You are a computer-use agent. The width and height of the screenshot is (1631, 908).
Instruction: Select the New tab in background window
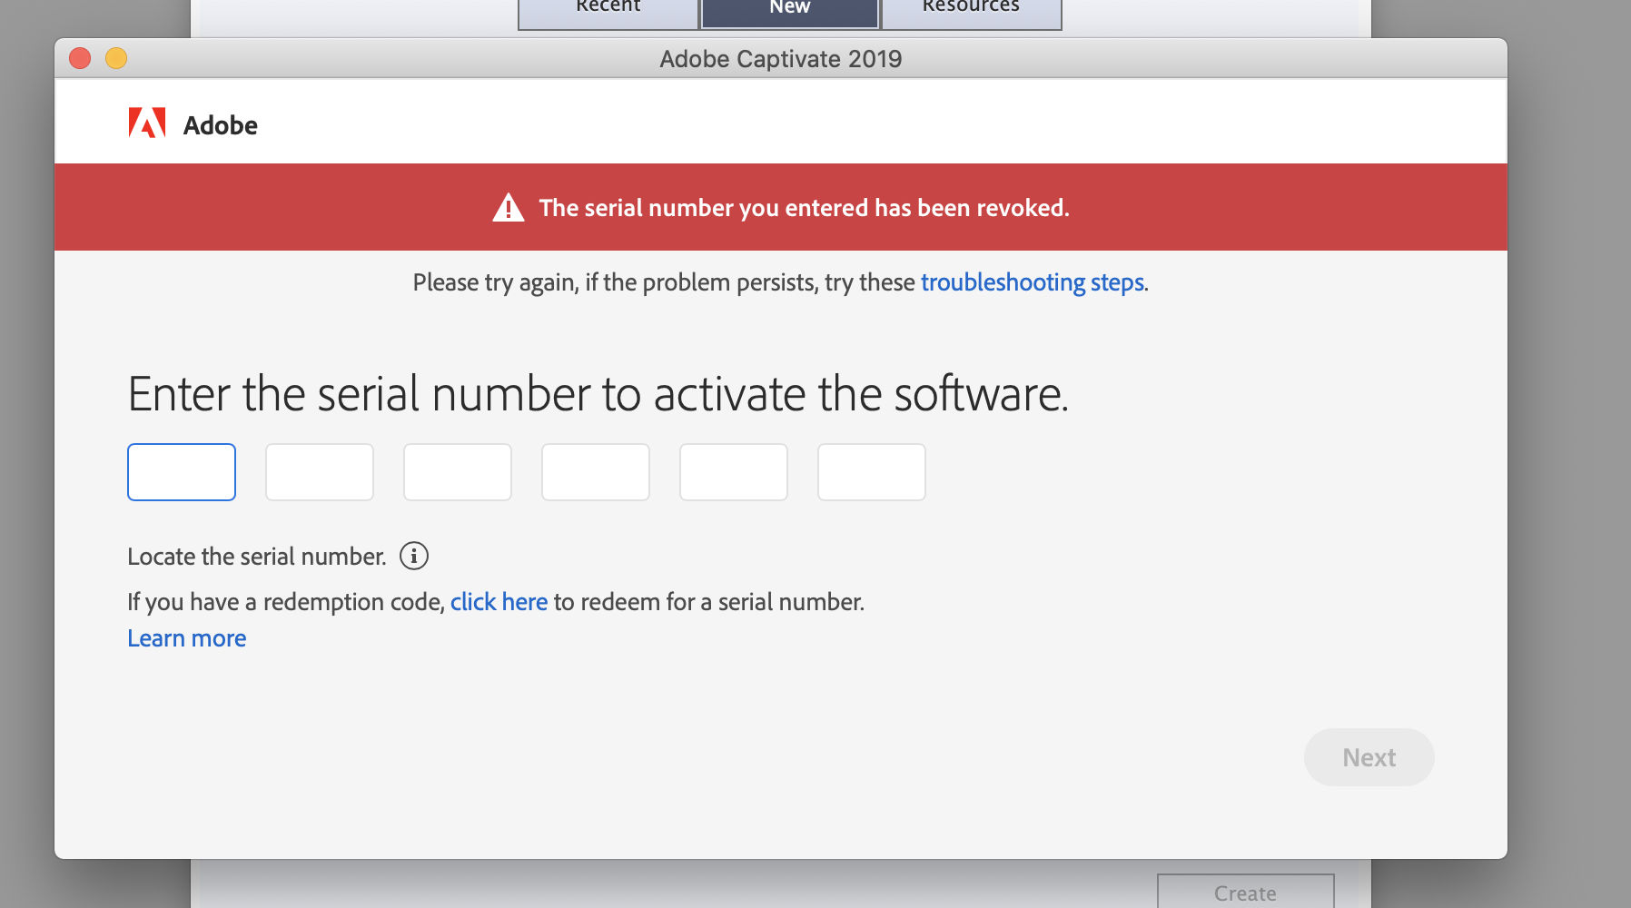click(790, 13)
